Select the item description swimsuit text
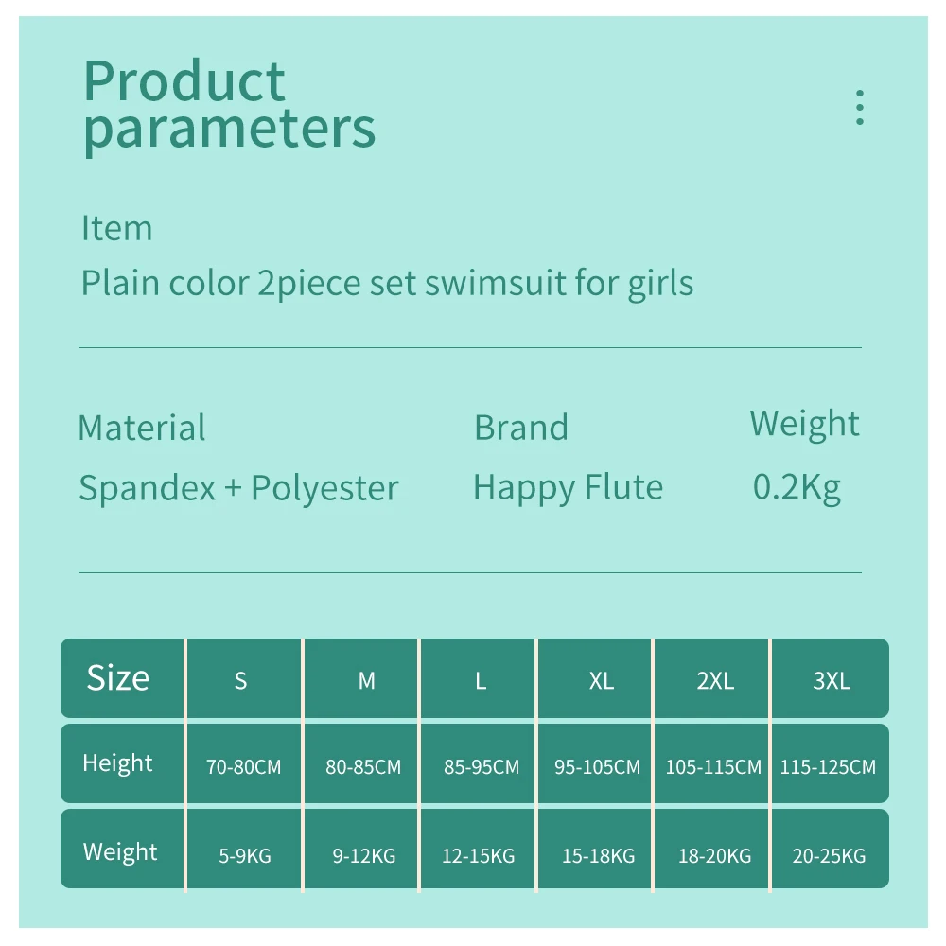Screen dimensions: 946x946 [387, 282]
